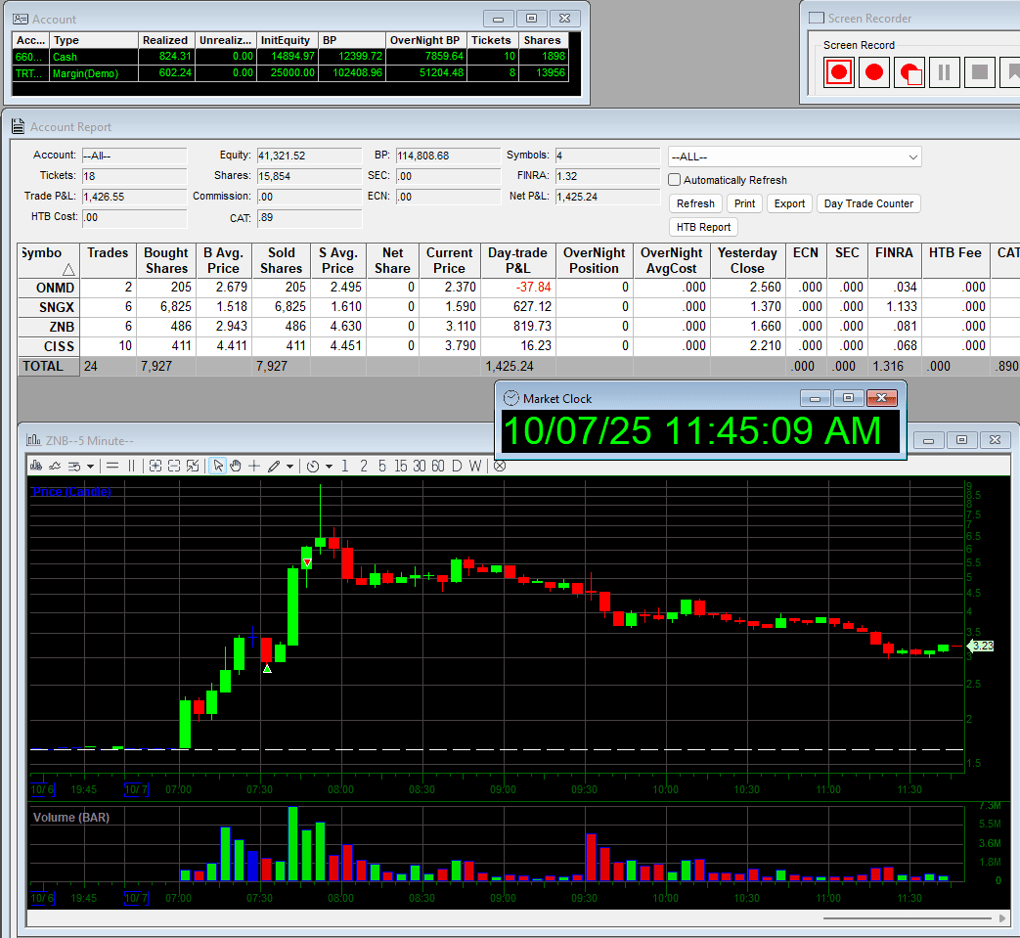Switch chart to 30 minute interval
Viewport: 1020px width, 938px height.
(x=420, y=466)
